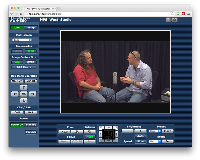
Task: Click the browser back arrow
Action: pyautogui.click(x=12, y=14)
